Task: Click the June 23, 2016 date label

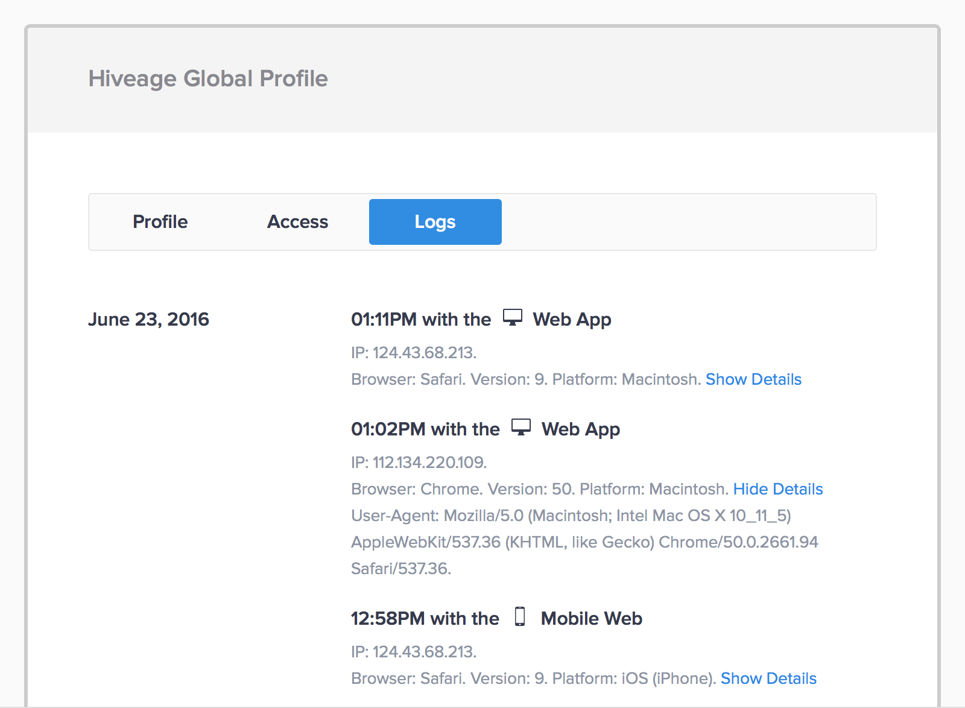Action: [x=148, y=319]
